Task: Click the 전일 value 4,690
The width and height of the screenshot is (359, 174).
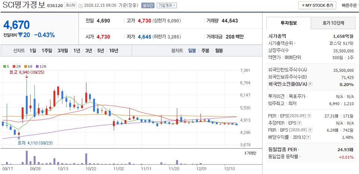Action: (103, 21)
